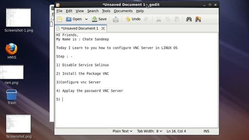
Task: Select the Screenshot-1.png desktop file
Action: pos(19,20)
